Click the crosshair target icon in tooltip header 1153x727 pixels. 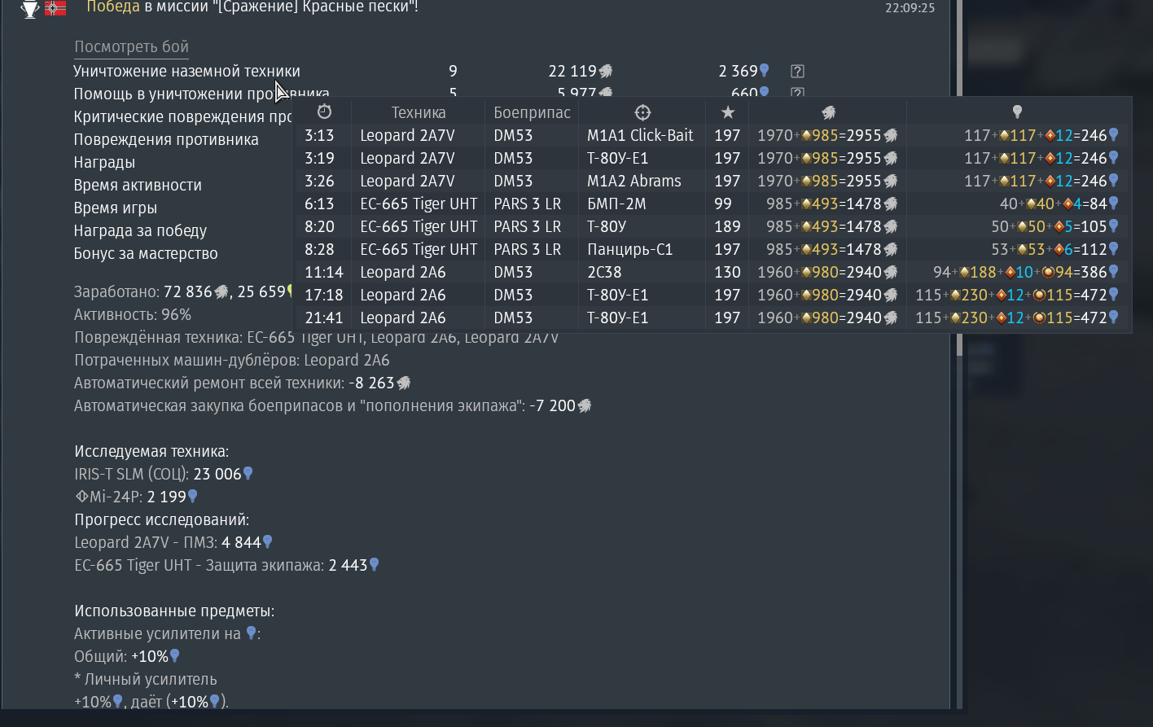(642, 112)
